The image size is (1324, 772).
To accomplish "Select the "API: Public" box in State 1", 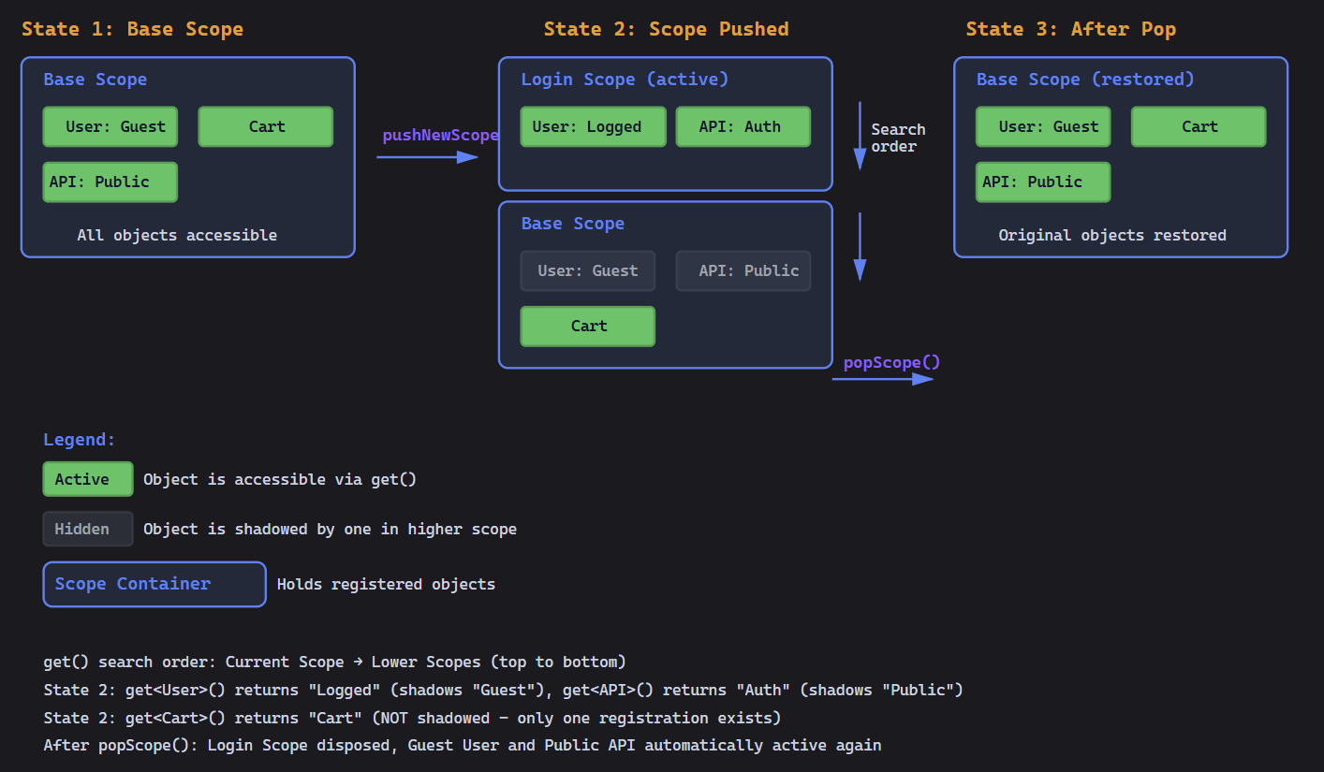I will click(x=110, y=182).
